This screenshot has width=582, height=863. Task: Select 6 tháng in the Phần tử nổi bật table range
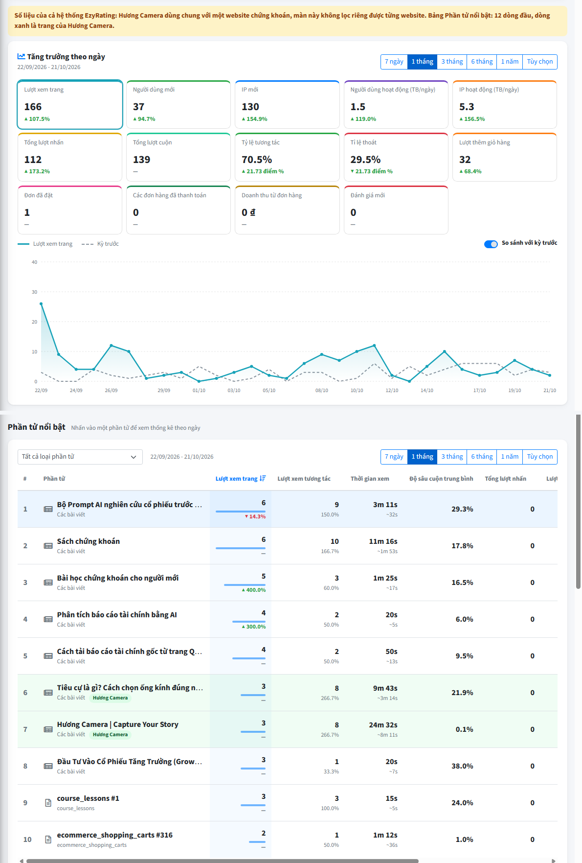pyautogui.click(x=482, y=457)
